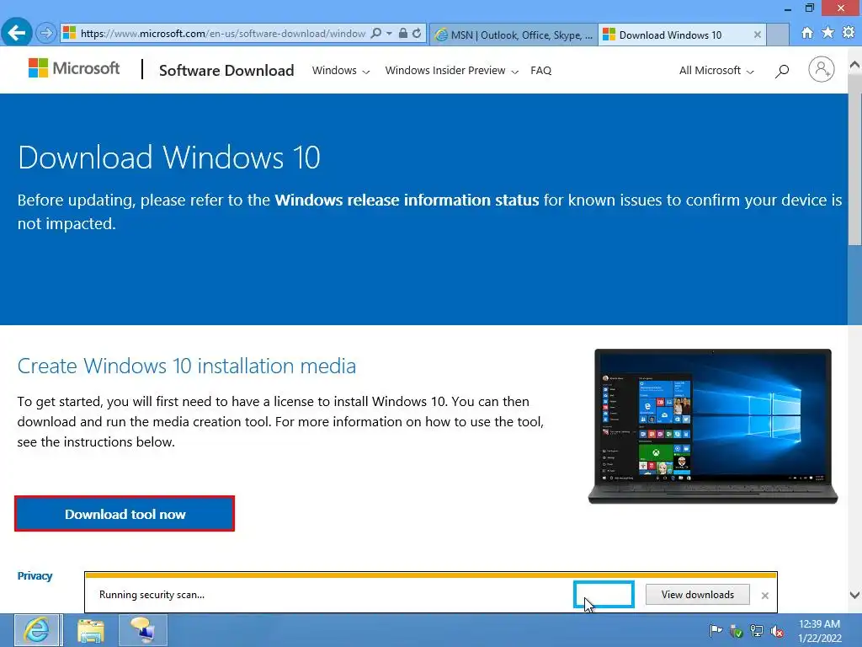This screenshot has height=647, width=862.
Task: Open the taskbar clock showing 12:39 AM
Action: [x=819, y=631]
